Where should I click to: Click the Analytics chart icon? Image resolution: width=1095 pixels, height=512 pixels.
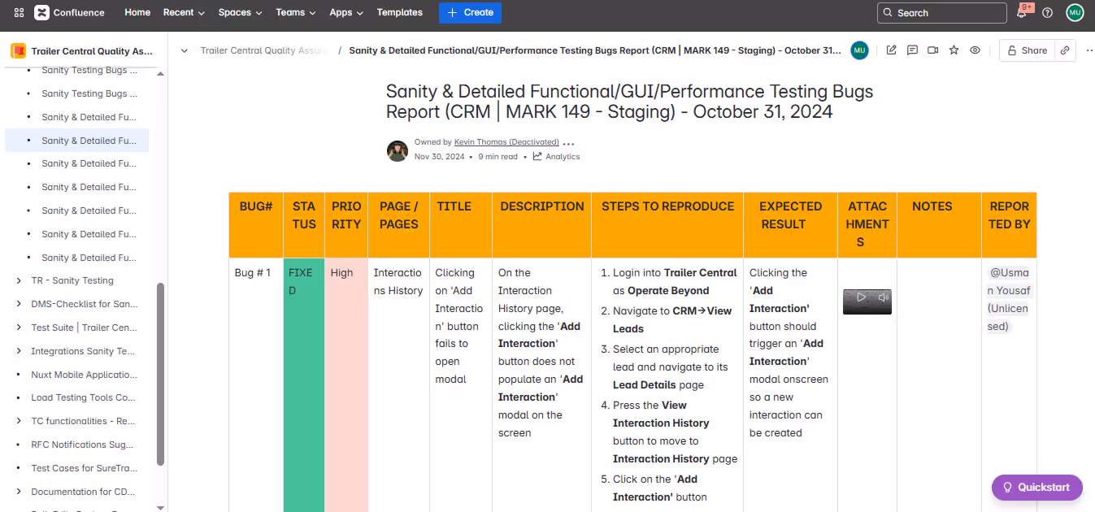tap(537, 156)
